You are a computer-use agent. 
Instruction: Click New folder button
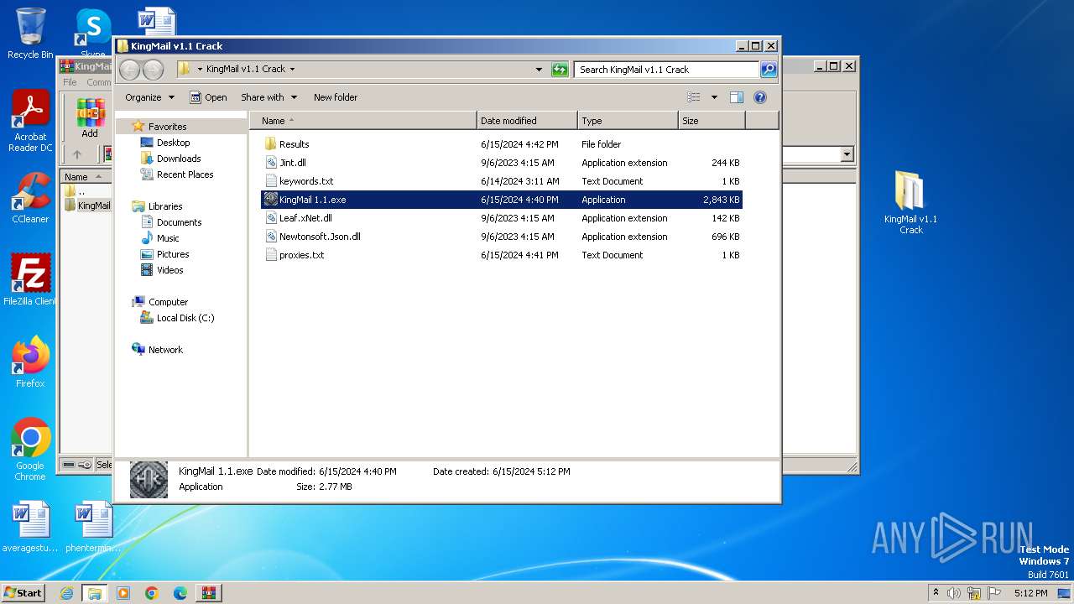[x=336, y=97]
